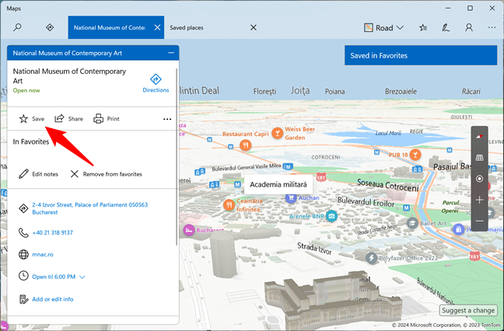Image resolution: width=504 pixels, height=331 pixels.
Task: Expand the Open til 6:00 PM hours
Action: 58,277
